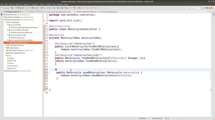Toggle code folding at line 18
Screen dimensions: 215x120
click(x=48, y=35)
